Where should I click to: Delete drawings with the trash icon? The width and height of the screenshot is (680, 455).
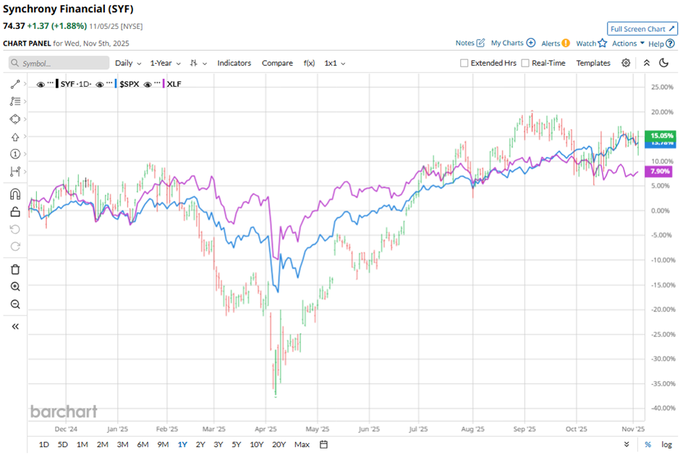click(x=15, y=269)
